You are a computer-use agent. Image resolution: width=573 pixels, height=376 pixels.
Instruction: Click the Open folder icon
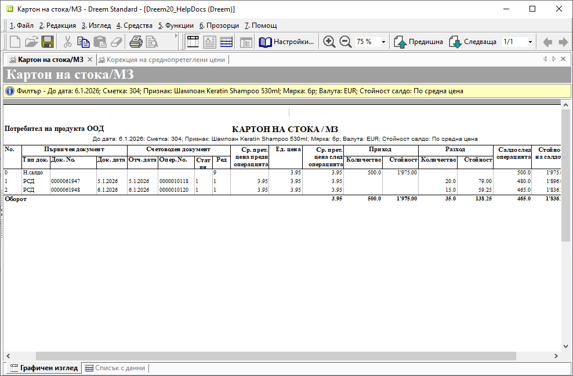tap(31, 42)
